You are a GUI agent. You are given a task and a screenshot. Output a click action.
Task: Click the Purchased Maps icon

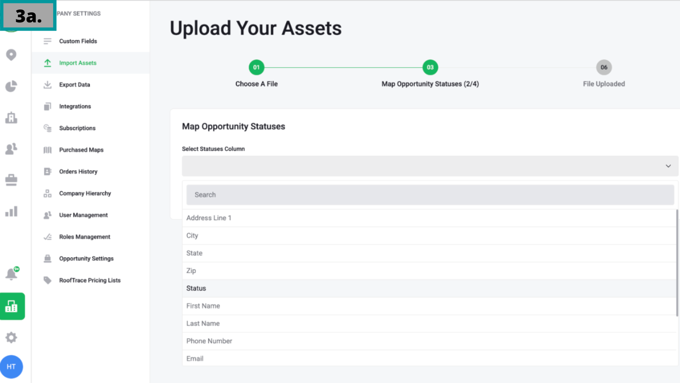point(48,150)
